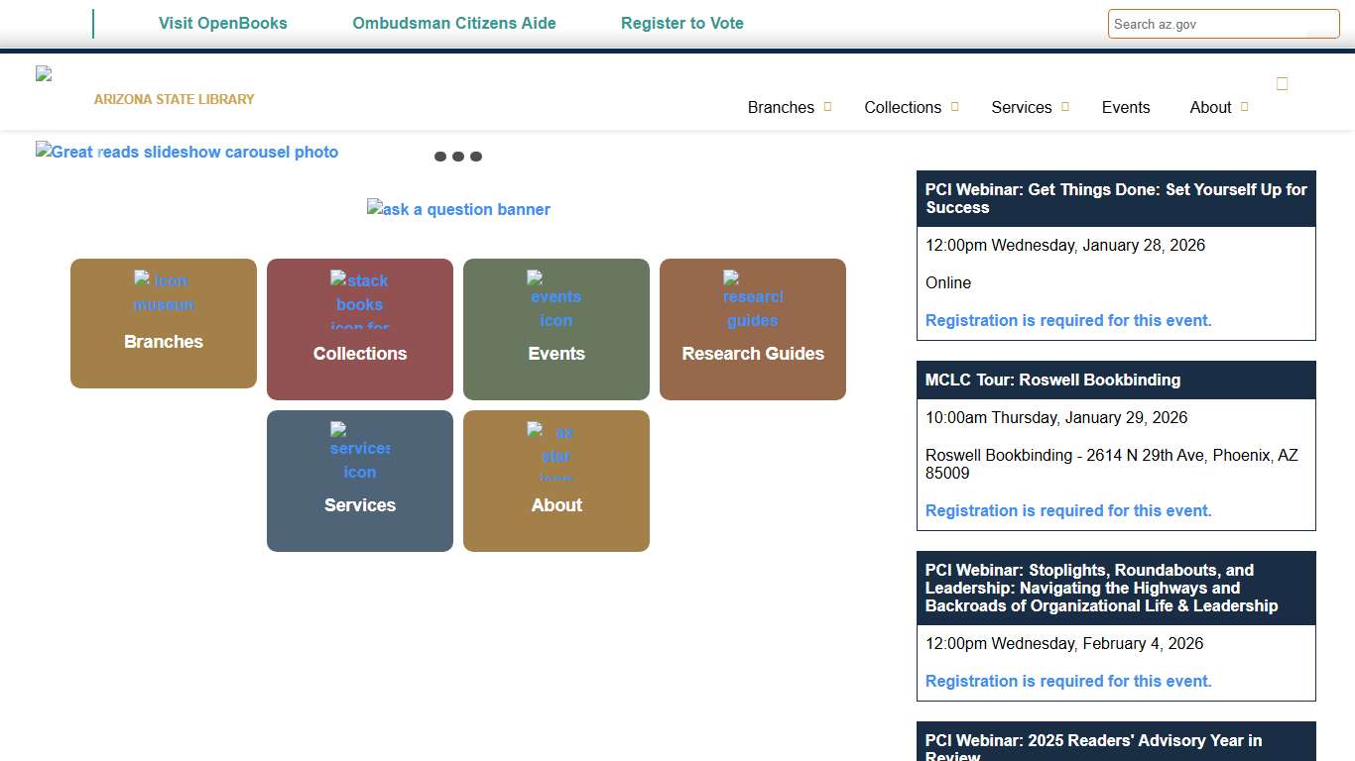Open the Events menu item

[1126, 107]
